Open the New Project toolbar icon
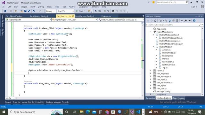This screenshot has width=205, height=115. [x=16, y=11]
